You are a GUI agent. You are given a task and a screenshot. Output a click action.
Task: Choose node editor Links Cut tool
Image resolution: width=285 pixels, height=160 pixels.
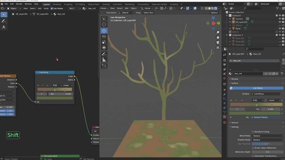point(4,27)
